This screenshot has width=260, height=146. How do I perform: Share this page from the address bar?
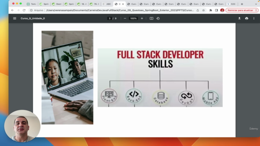(198, 10)
